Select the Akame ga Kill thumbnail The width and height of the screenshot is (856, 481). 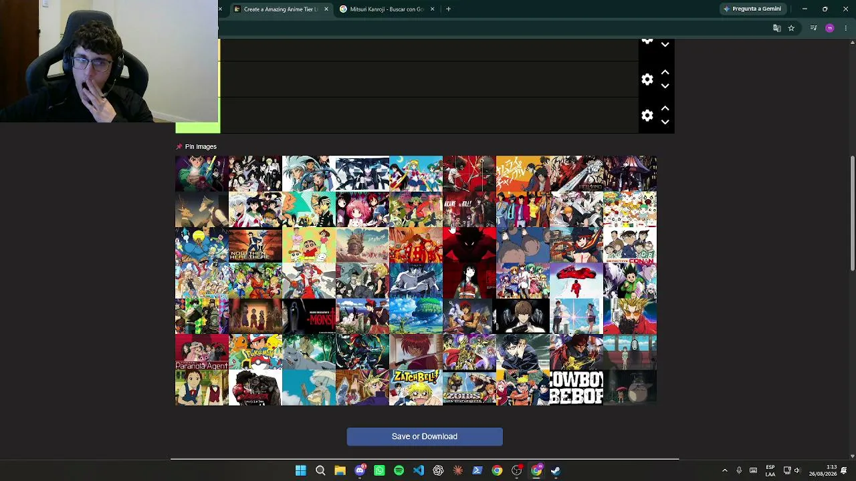[469, 210]
